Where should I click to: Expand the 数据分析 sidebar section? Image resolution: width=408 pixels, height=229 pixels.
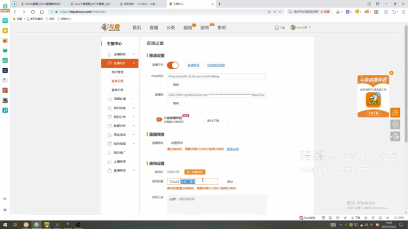134,126
